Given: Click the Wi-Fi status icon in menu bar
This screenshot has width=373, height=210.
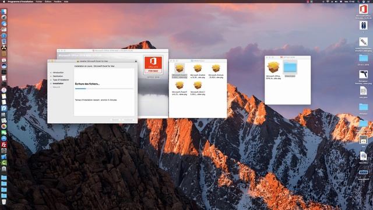Looking at the screenshot, I should coord(328,1).
